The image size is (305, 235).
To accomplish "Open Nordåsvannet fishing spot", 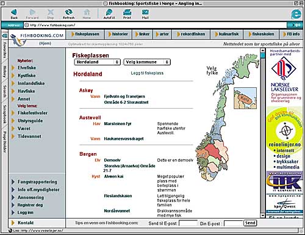I will 117,211.
